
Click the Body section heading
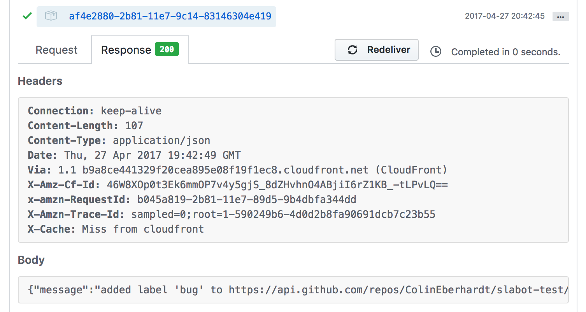pos(31,260)
